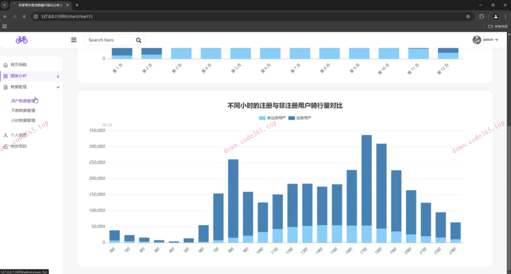
Task: Click the dark blue 18时 bar segment
Action: pyautogui.click(x=382, y=186)
